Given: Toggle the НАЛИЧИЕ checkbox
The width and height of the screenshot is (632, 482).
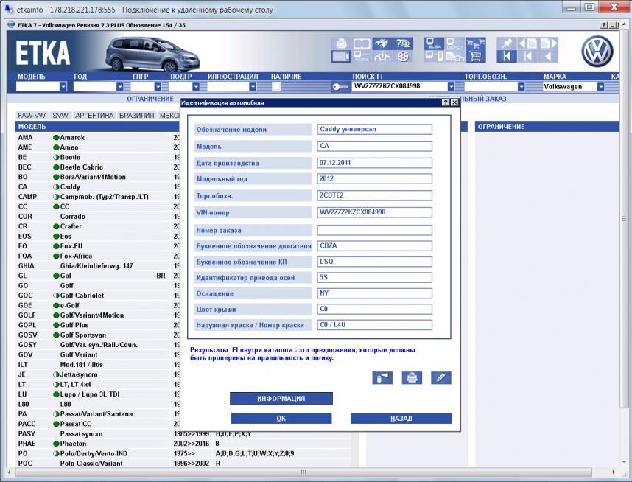Looking at the screenshot, I should (x=276, y=86).
